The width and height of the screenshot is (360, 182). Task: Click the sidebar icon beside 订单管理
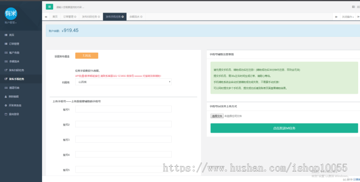coord(6,44)
